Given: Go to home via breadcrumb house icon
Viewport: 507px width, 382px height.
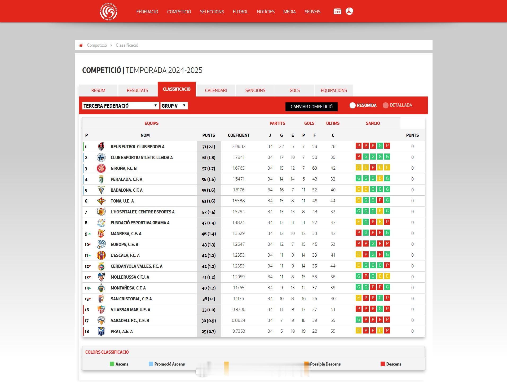Looking at the screenshot, I should tap(81, 45).
